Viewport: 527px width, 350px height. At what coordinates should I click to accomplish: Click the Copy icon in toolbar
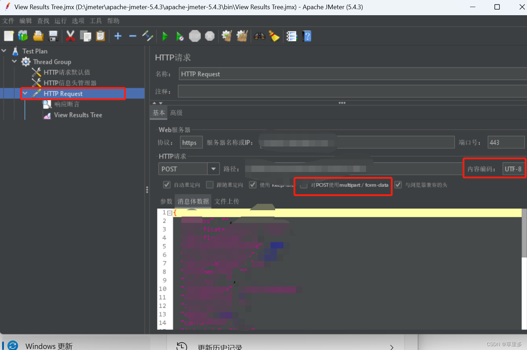coord(86,36)
